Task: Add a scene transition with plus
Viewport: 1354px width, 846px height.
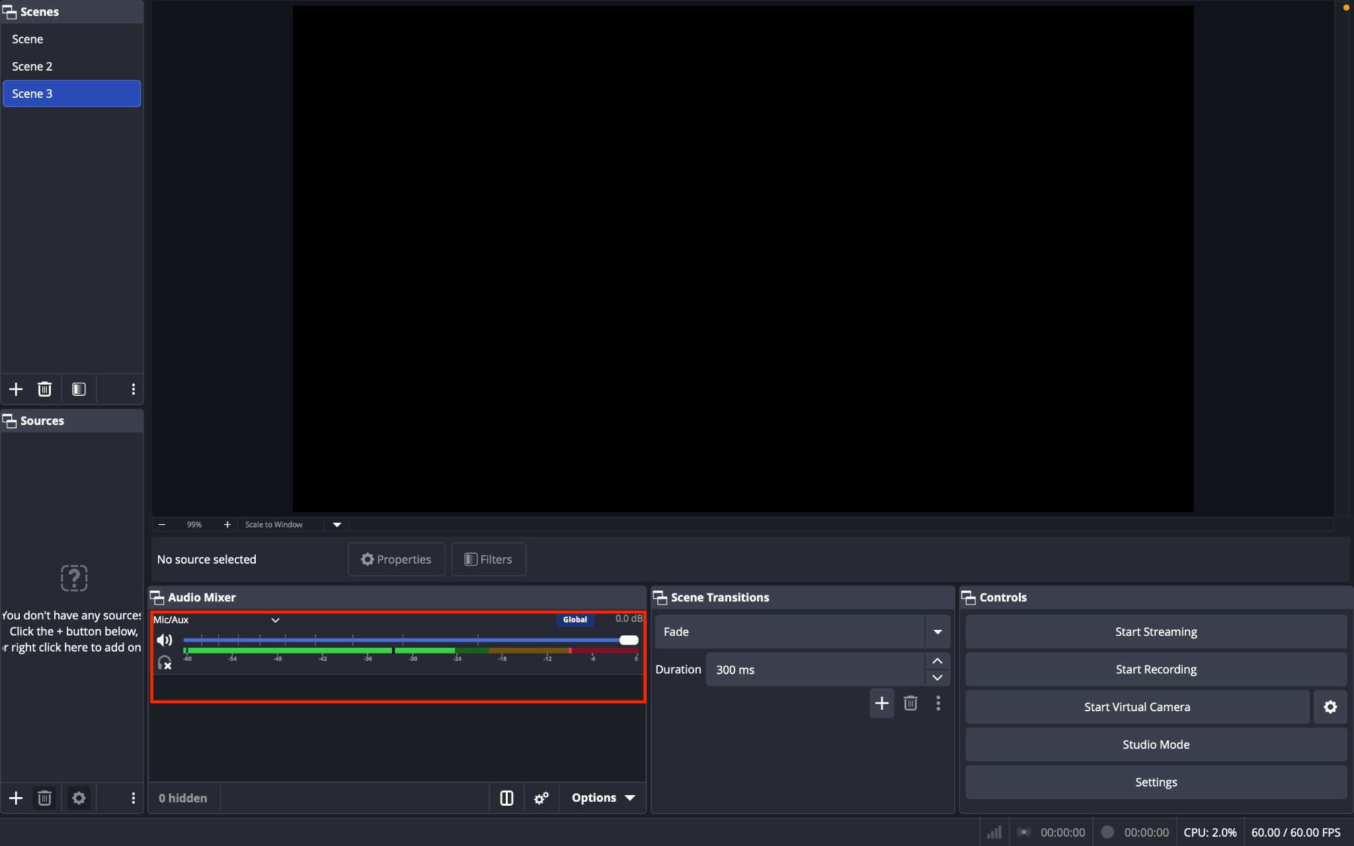Action: coord(881,703)
